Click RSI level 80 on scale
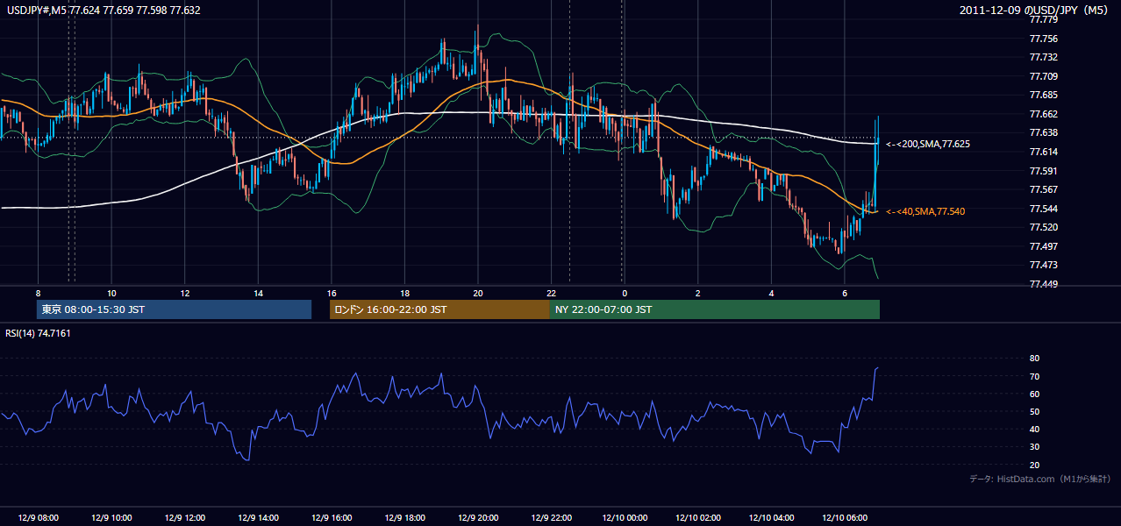Screen dimensions: 1121x526 click(1034, 359)
